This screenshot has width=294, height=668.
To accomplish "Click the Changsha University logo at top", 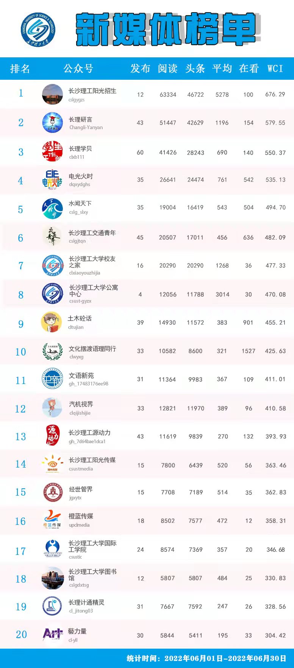I will click(38, 30).
